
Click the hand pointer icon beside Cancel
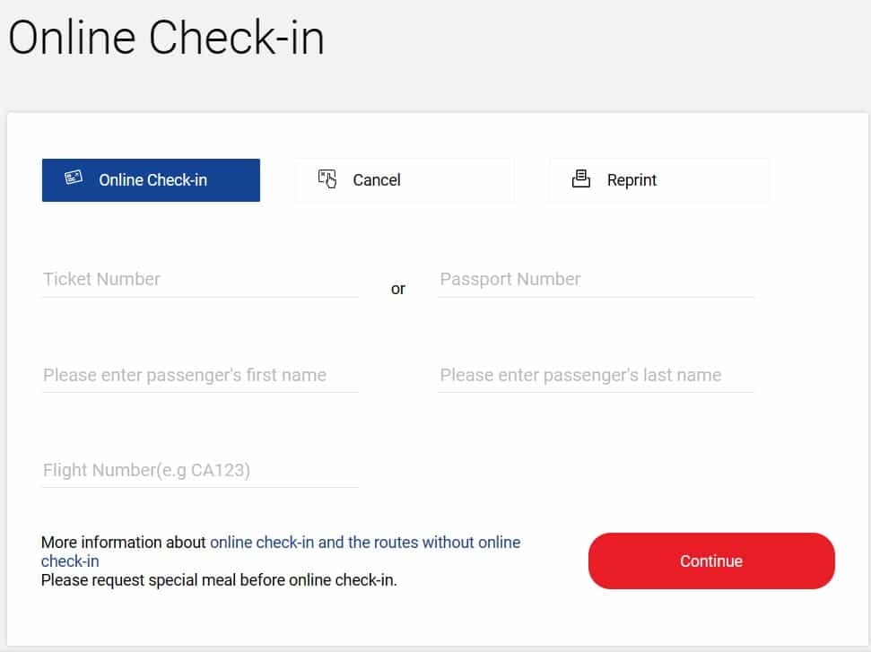pyautogui.click(x=327, y=178)
